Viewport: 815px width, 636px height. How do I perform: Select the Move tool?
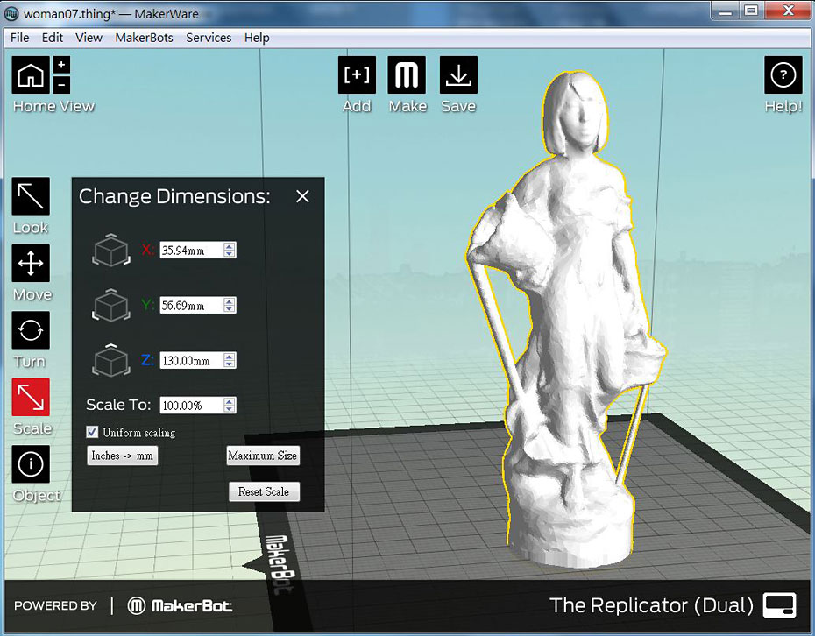(x=31, y=263)
